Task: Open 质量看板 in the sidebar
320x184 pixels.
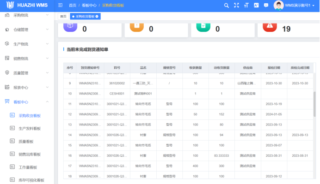Action: tap(26, 142)
